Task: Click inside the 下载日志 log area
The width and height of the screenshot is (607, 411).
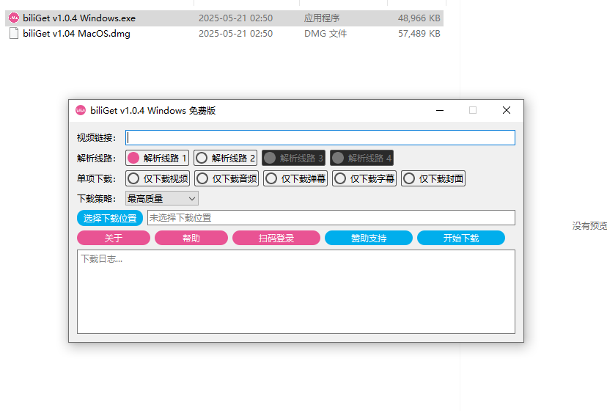Action: (296, 291)
